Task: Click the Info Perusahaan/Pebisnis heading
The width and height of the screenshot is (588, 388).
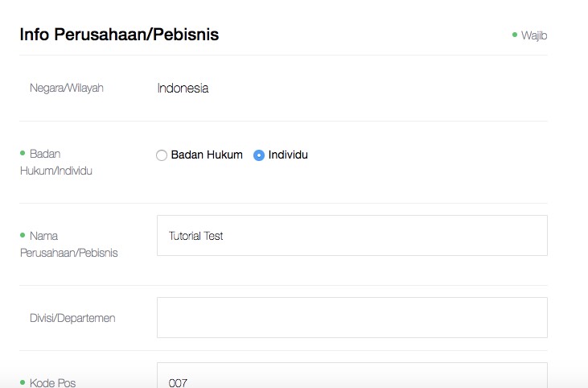Action: point(119,35)
